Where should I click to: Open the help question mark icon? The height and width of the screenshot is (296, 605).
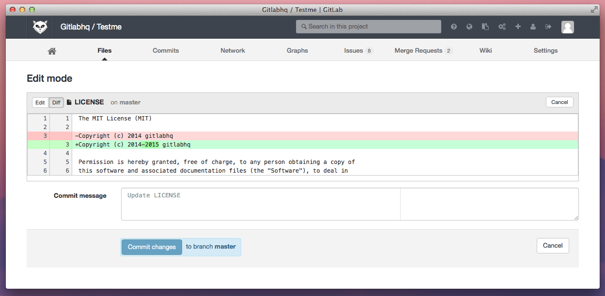click(454, 27)
